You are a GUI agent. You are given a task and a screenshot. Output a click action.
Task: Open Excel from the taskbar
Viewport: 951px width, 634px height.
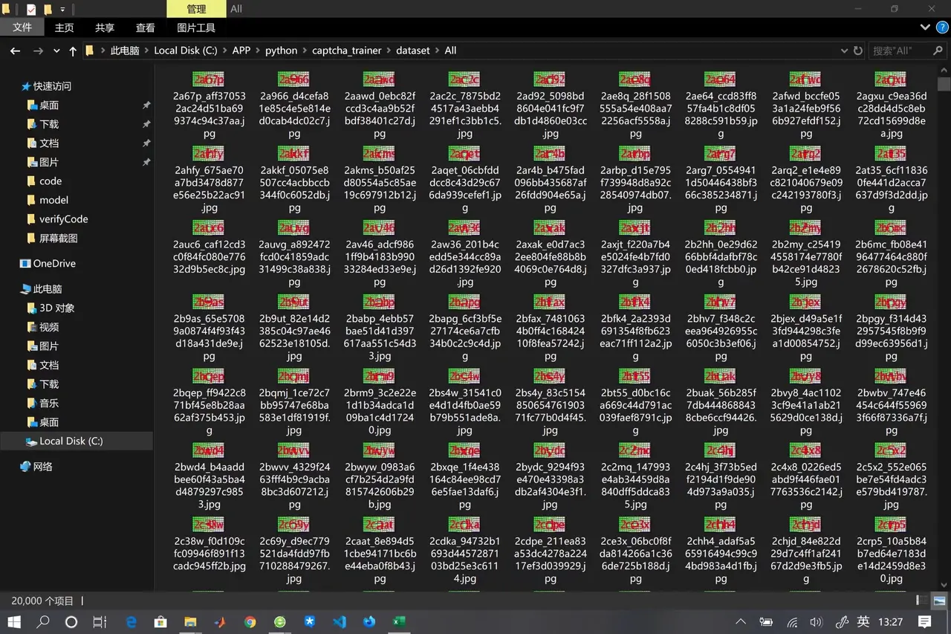pos(399,621)
